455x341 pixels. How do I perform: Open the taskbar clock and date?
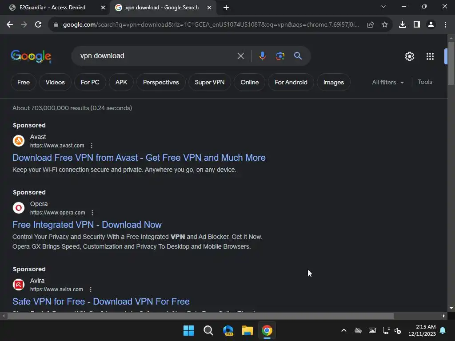click(422, 330)
